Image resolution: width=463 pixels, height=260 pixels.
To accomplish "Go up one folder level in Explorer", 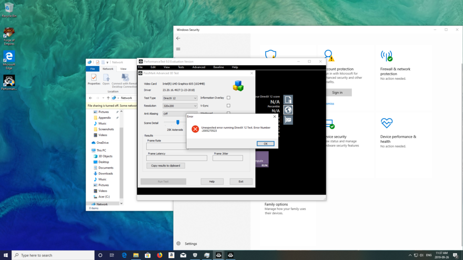I will point(108,98).
